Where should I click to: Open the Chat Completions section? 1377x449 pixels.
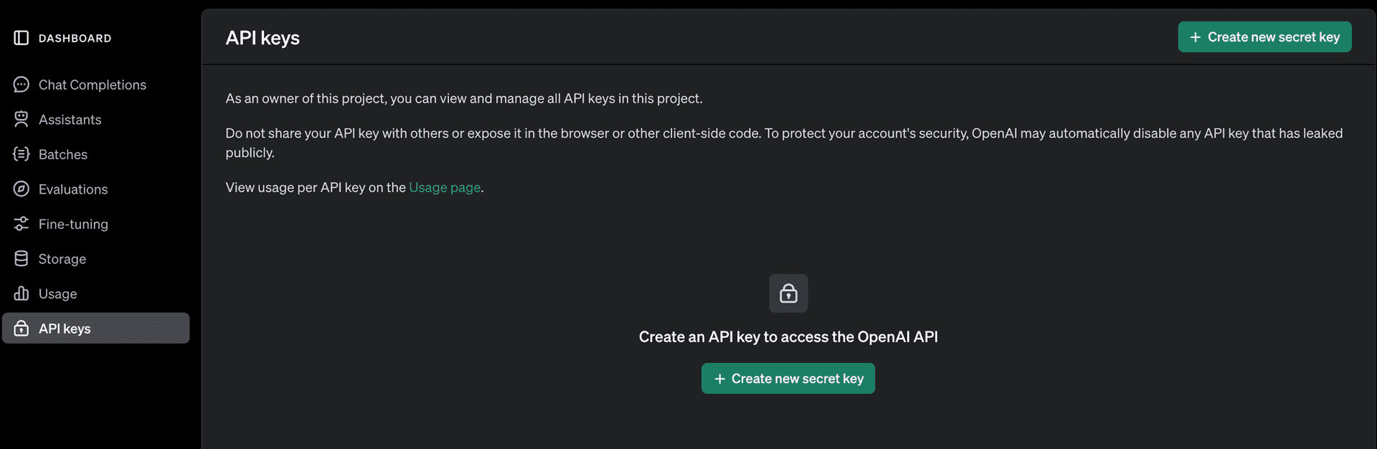click(x=92, y=84)
